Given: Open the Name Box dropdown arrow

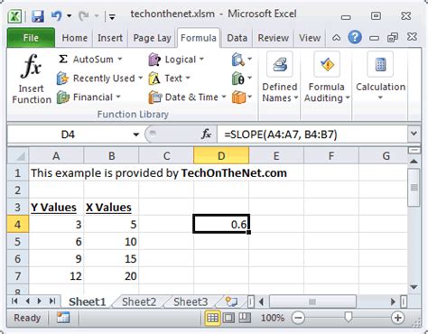Looking at the screenshot, I should click(x=136, y=135).
